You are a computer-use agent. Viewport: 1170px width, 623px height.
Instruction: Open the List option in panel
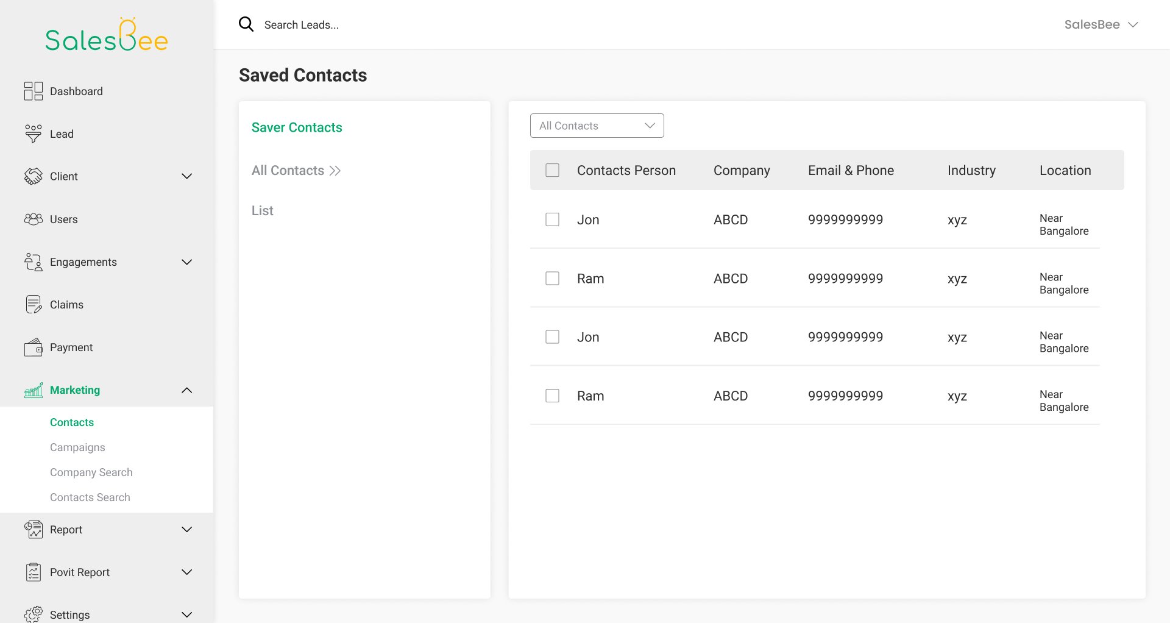click(x=263, y=210)
